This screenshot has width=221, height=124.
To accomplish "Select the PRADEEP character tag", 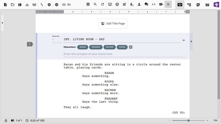I will tap(96, 47).
